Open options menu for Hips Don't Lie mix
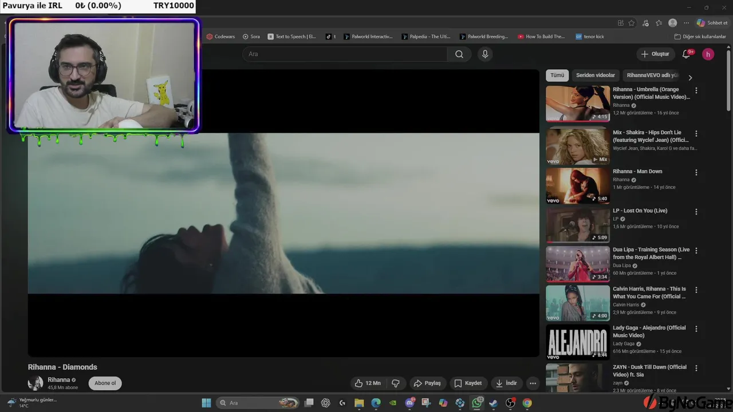The image size is (733, 412). click(x=696, y=133)
